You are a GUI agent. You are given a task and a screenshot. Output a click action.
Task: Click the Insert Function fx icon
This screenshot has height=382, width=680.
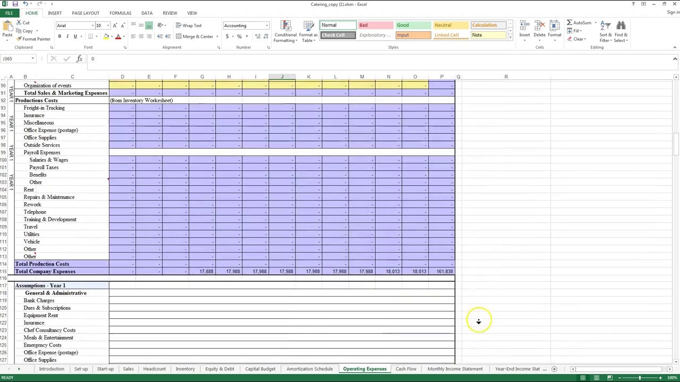click(79, 59)
